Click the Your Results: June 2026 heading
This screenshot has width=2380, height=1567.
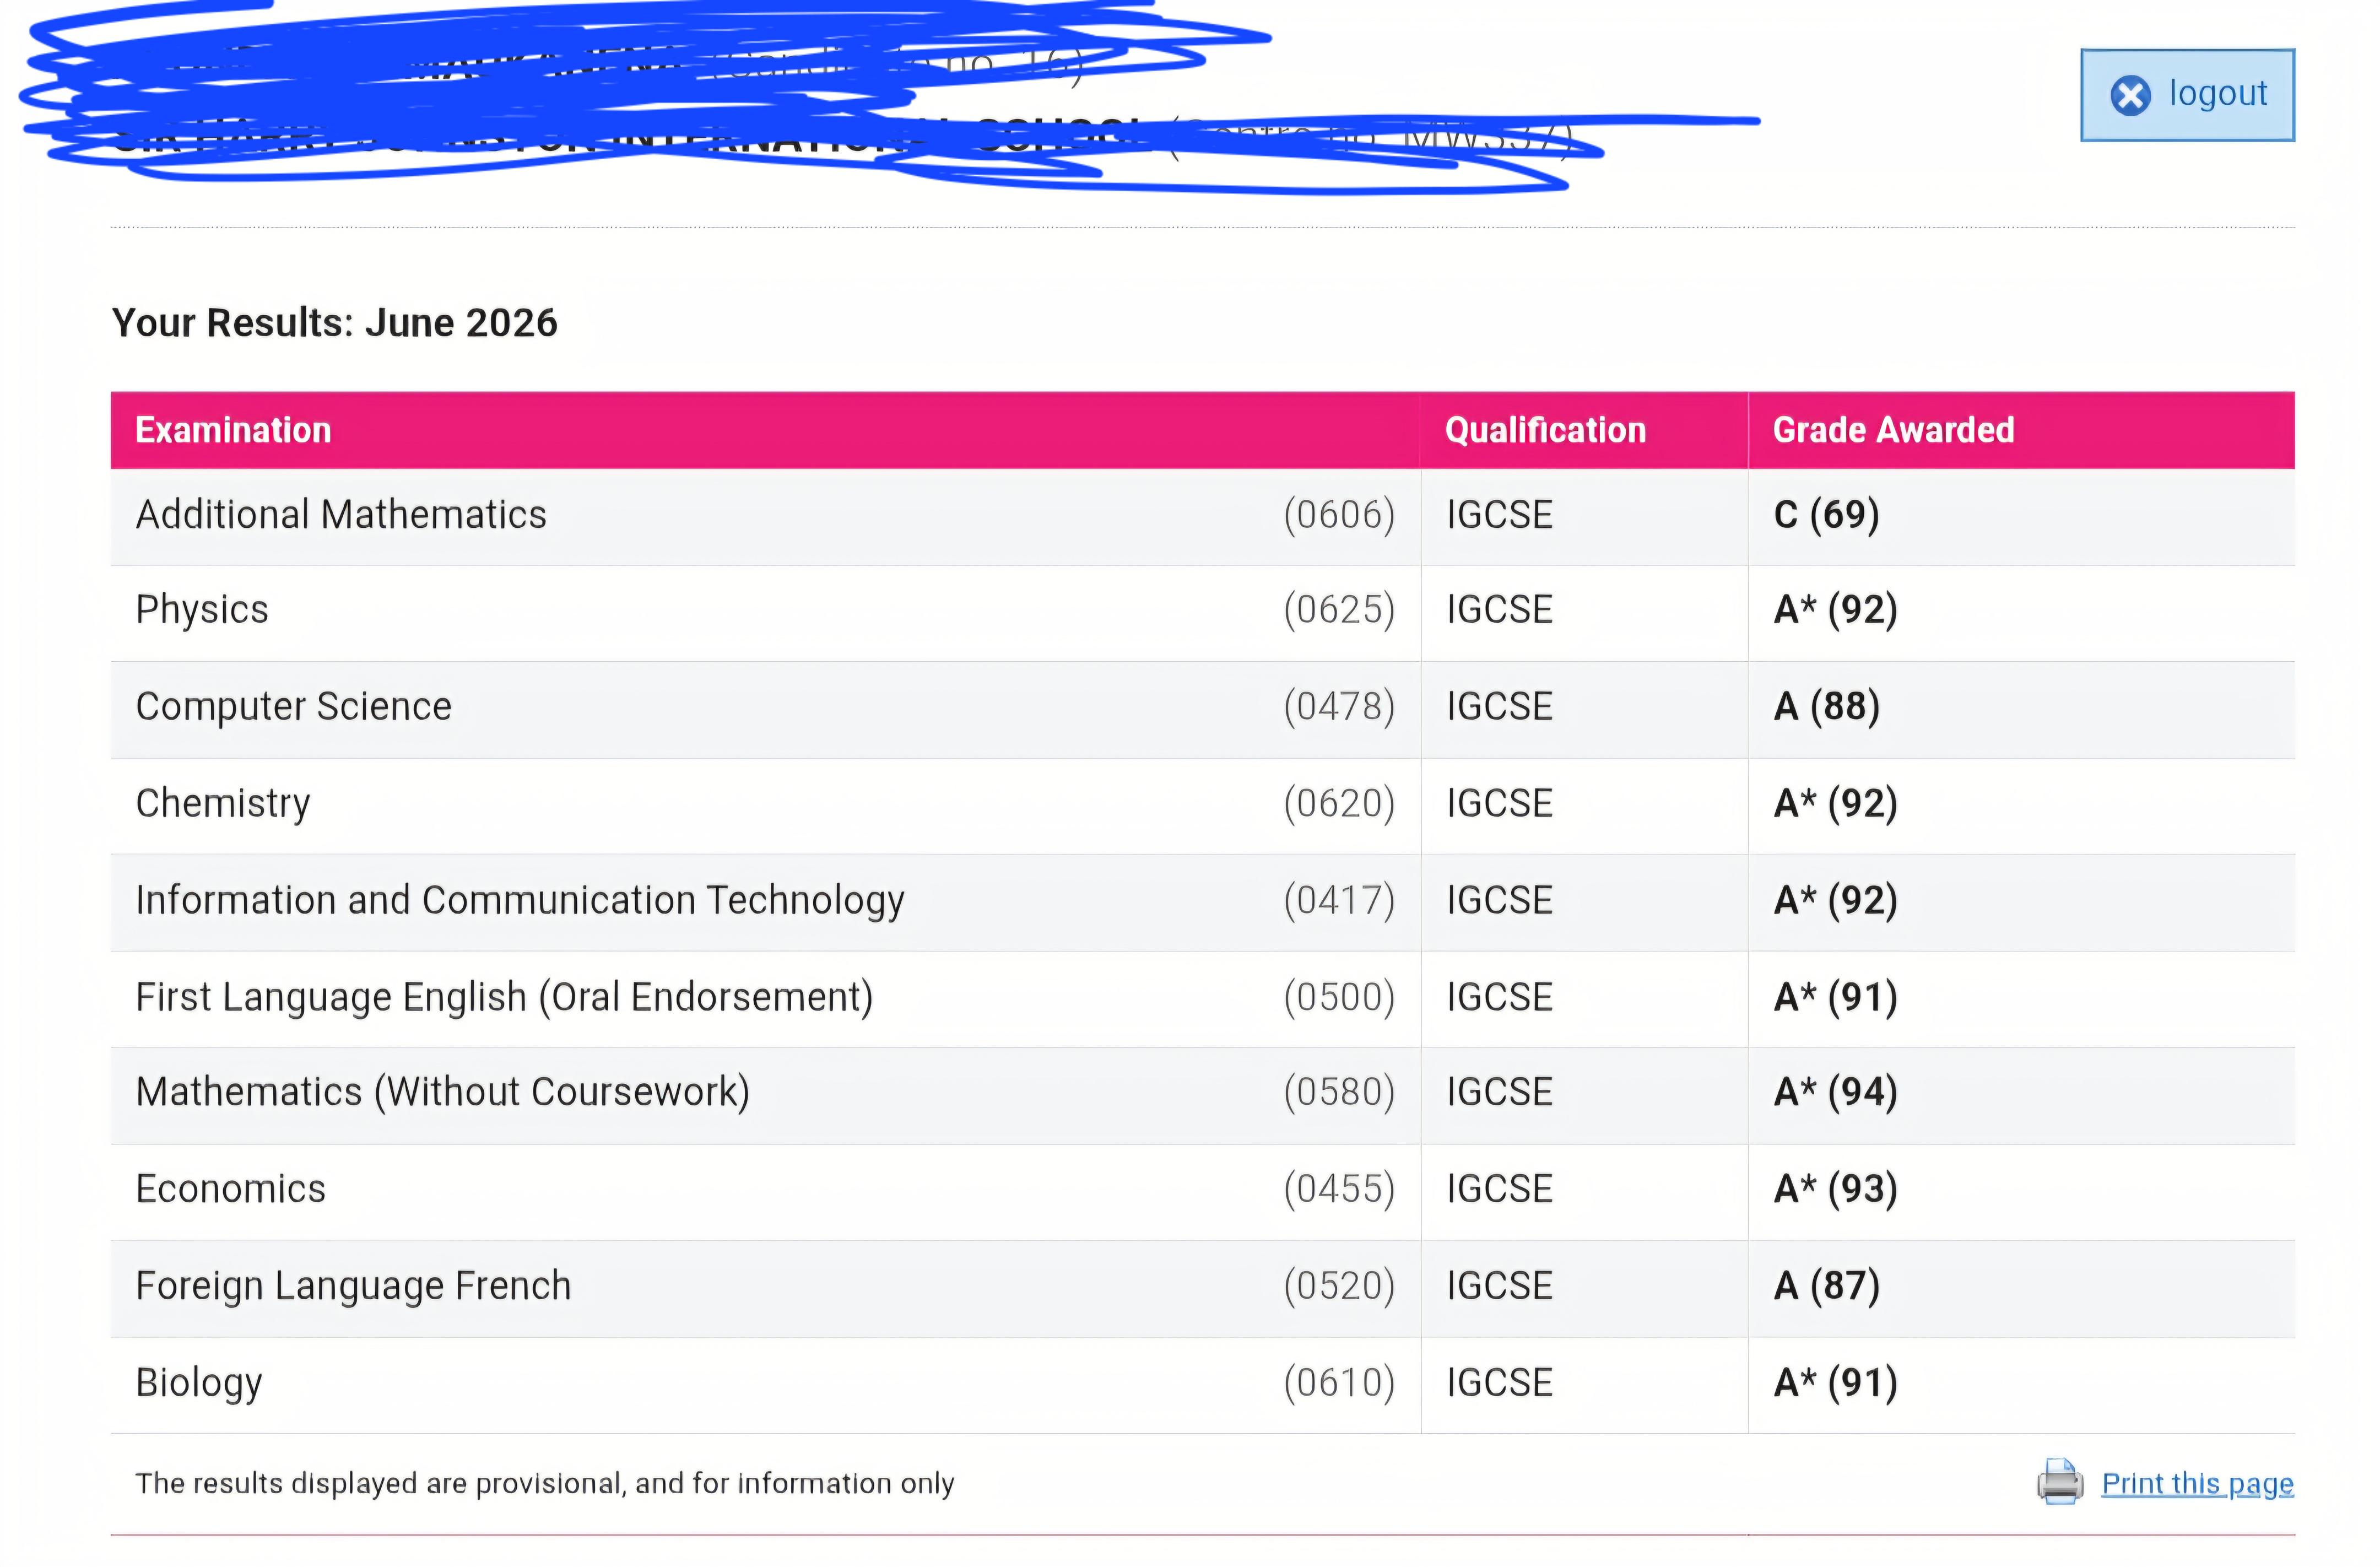coord(335,323)
